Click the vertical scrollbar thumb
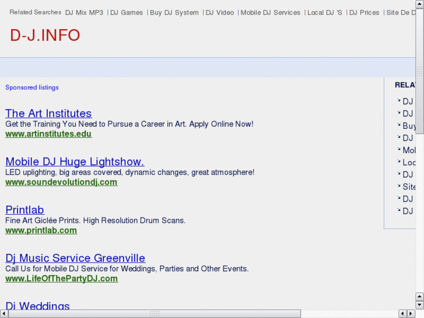 (420, 71)
